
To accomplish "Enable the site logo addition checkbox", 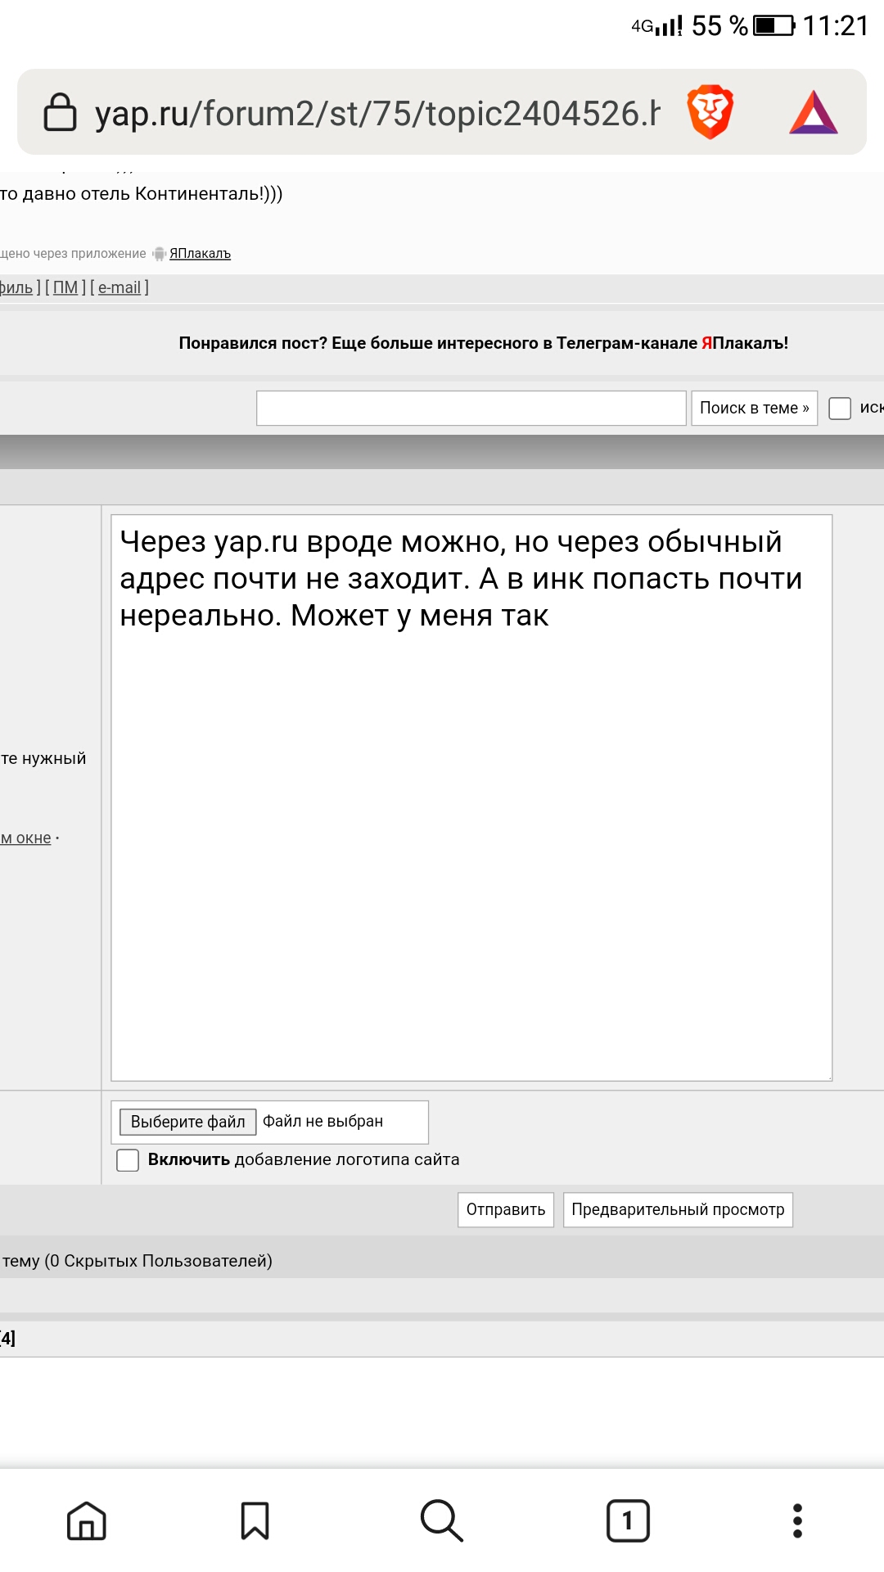I will tap(128, 1160).
